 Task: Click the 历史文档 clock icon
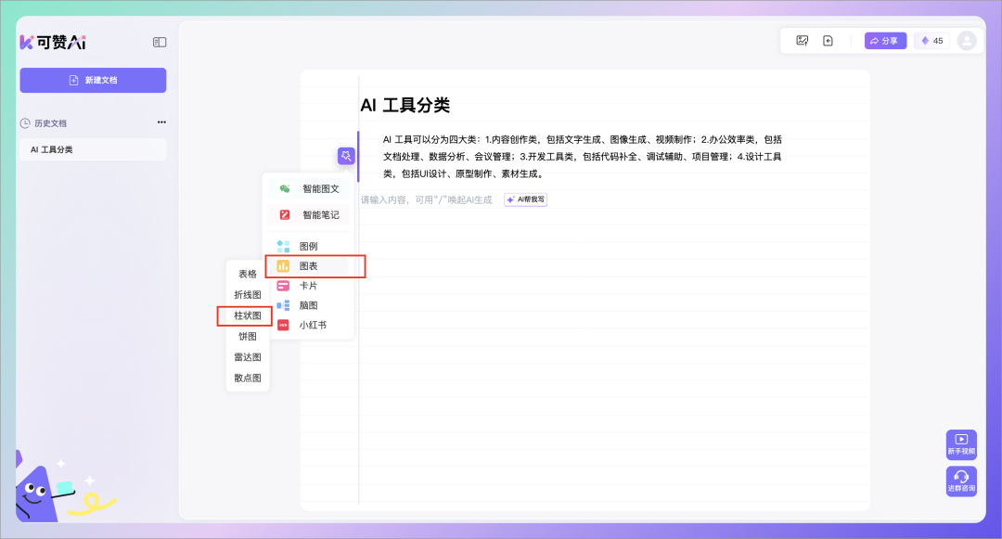[25, 123]
